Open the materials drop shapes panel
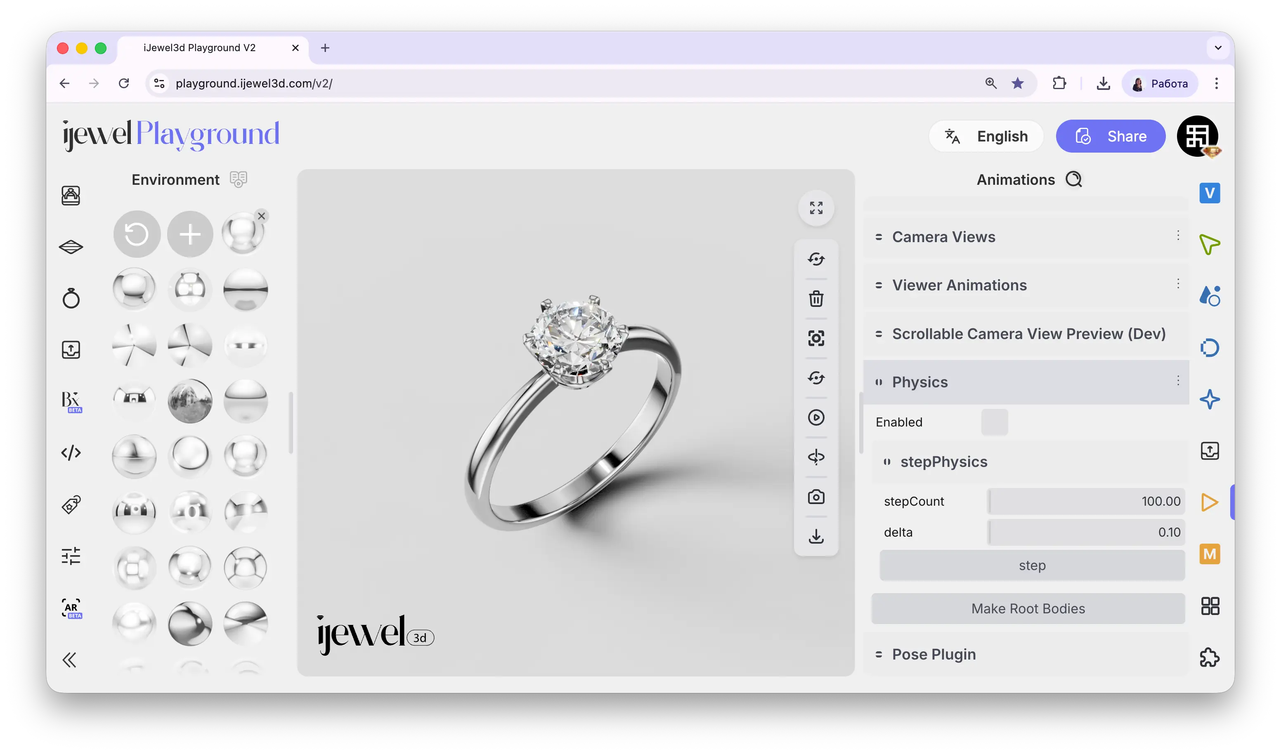This screenshot has height=754, width=1281. (1209, 296)
